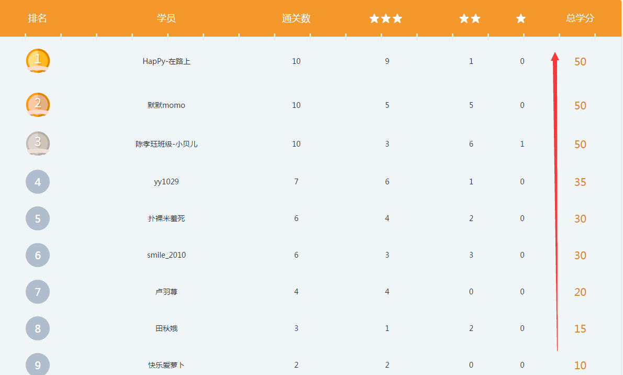Click the gold rank 1 medal
The image size is (623, 375).
38,61
